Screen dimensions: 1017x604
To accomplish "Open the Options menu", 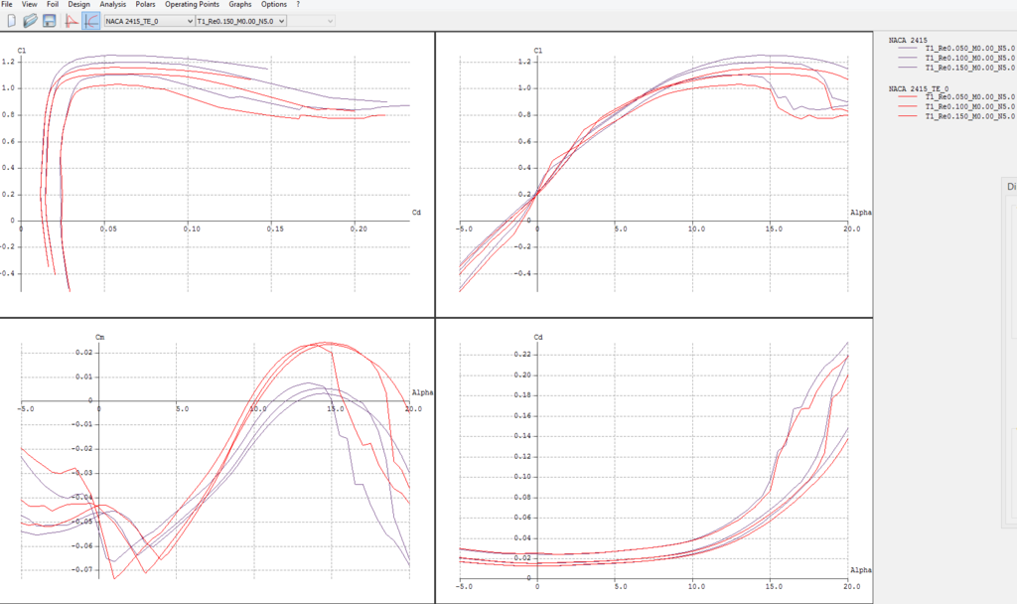I will point(274,5).
